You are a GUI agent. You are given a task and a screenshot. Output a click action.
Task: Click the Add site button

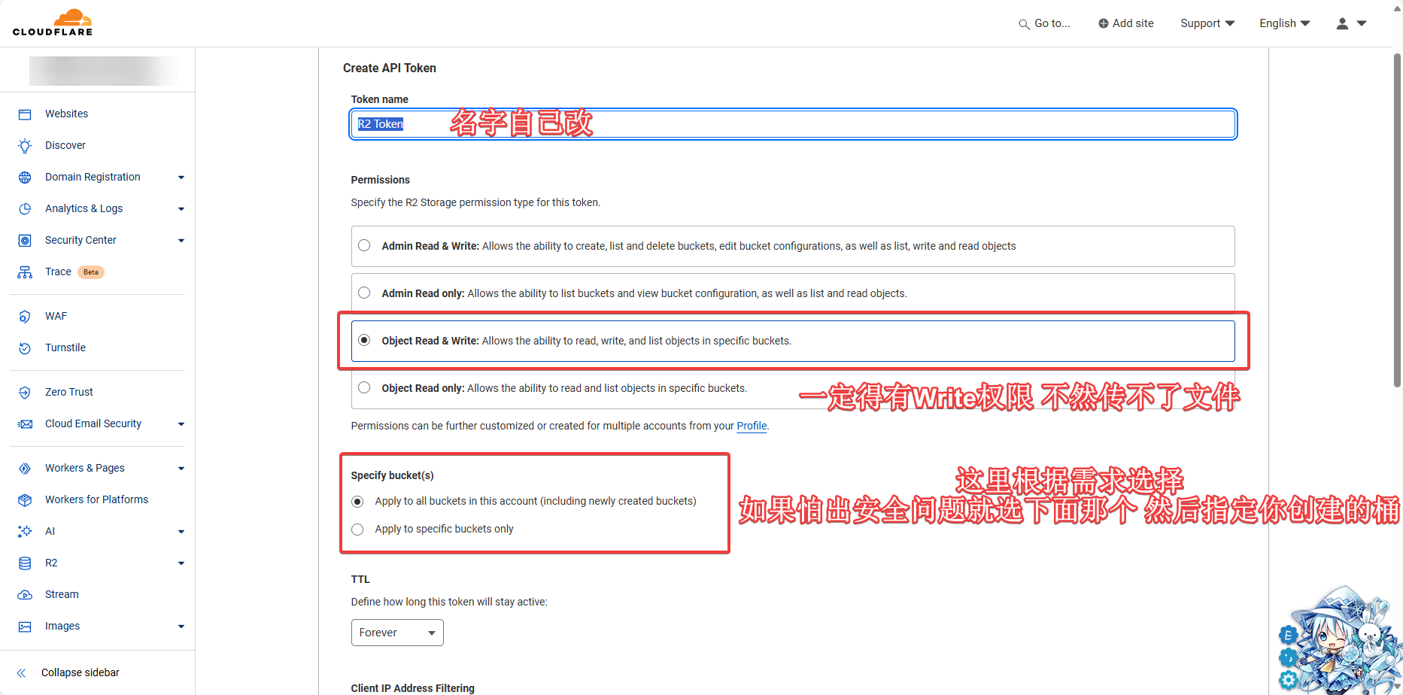pos(1125,23)
